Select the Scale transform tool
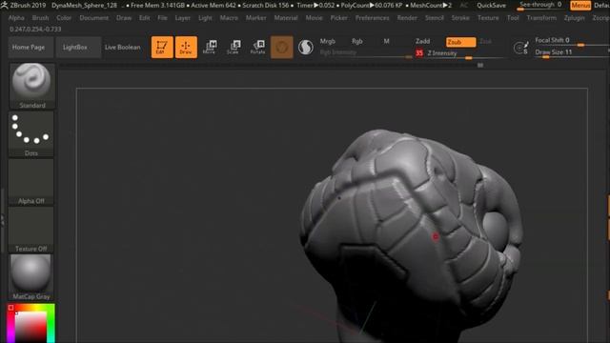The image size is (610, 343). (x=234, y=47)
